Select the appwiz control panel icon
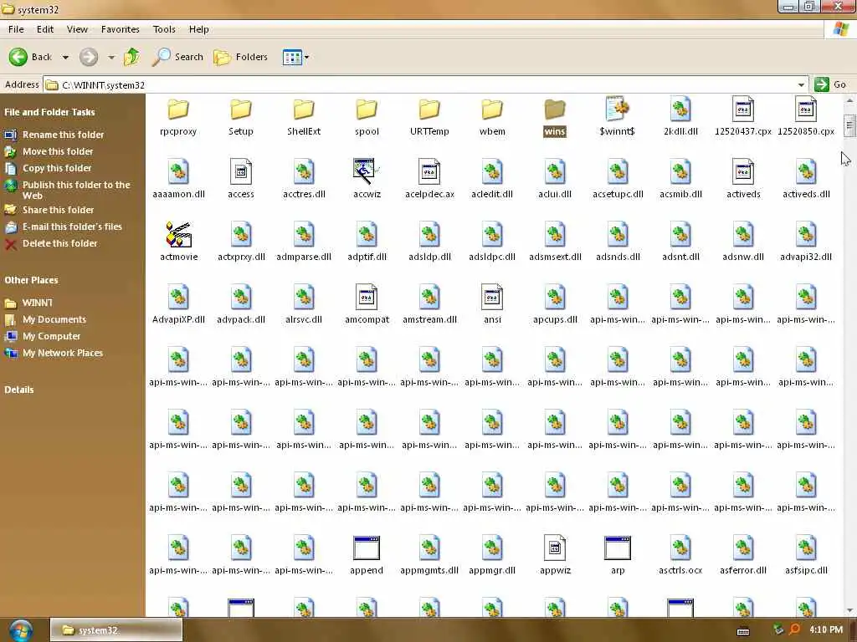 [555, 548]
